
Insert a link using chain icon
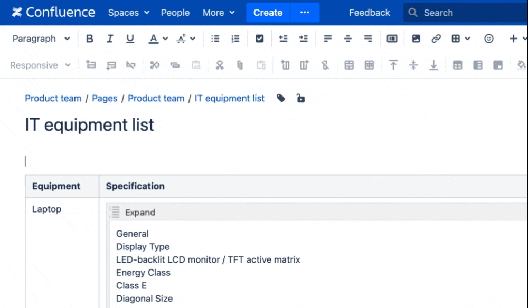[436, 38]
